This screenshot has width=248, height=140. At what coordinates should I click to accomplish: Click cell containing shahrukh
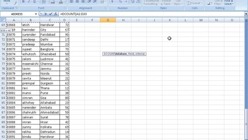pos(31,112)
